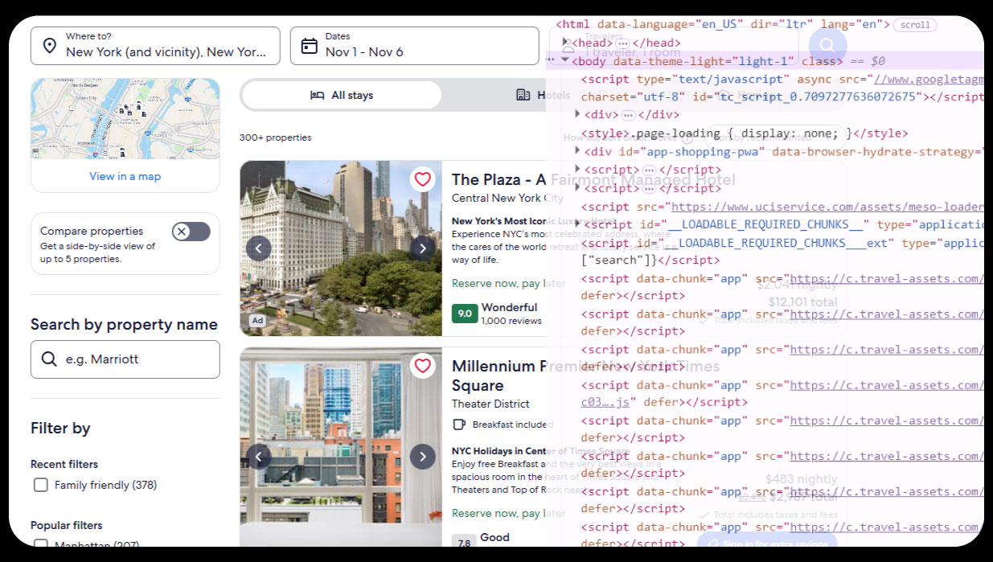
Task: Go to next Millennium Premier photo
Action: [423, 457]
